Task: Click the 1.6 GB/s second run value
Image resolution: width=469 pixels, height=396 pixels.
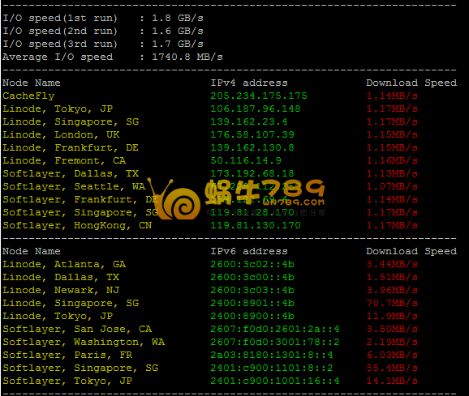Action: 178,31
